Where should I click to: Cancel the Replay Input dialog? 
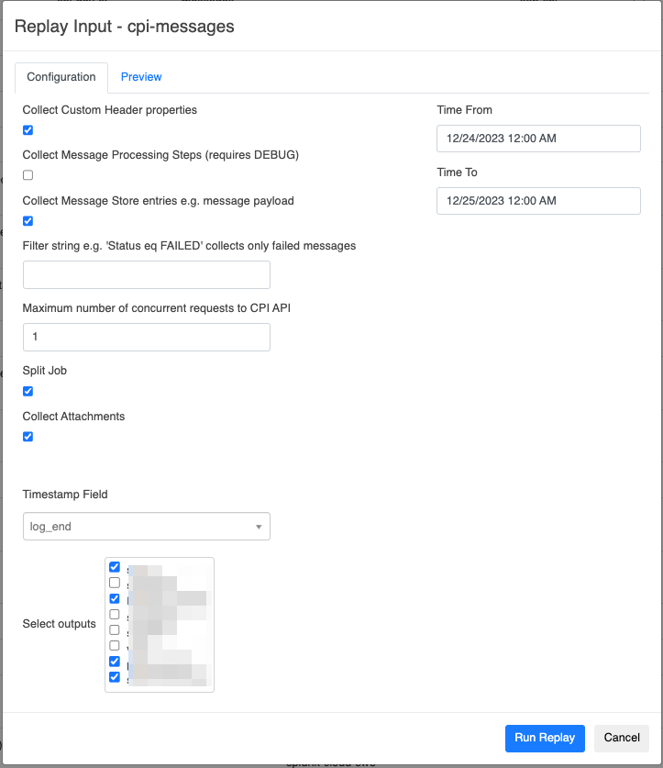622,738
